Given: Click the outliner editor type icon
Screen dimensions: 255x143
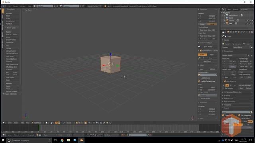Looking at the screenshot, I should click(224, 10).
